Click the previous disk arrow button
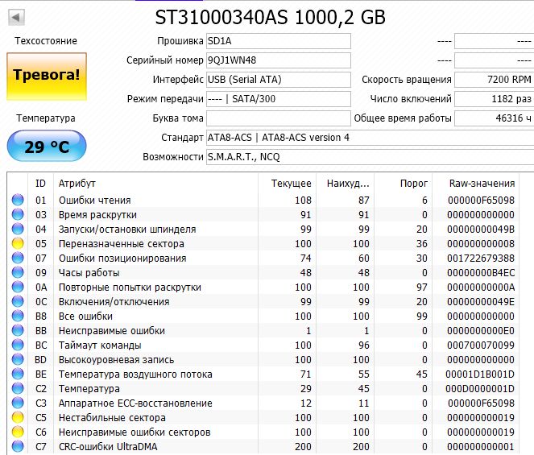The height and width of the screenshot is (455, 534). (16, 17)
